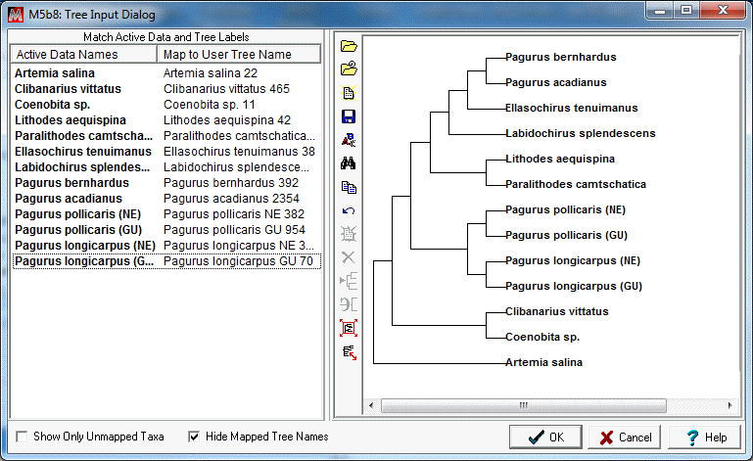Select Lithodes aequispina in the data names list
753x461 pixels.
click(71, 120)
